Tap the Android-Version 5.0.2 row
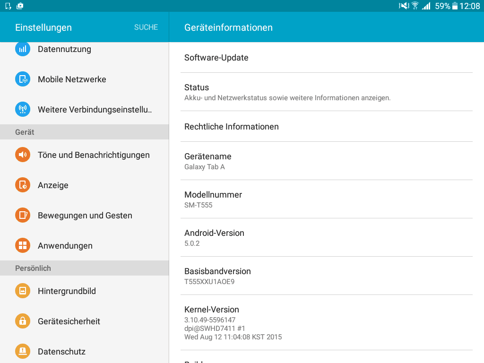The width and height of the screenshot is (484, 363). (x=327, y=238)
